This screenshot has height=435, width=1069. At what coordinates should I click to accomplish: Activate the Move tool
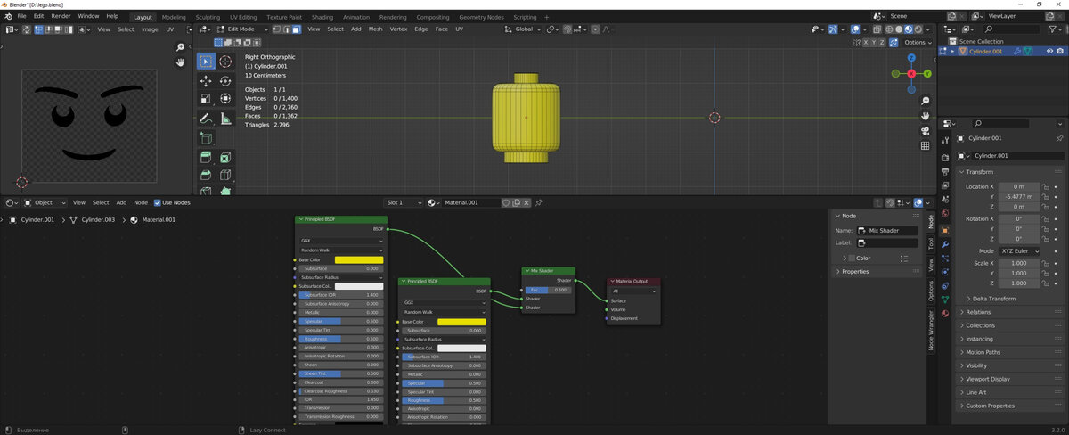(x=206, y=80)
